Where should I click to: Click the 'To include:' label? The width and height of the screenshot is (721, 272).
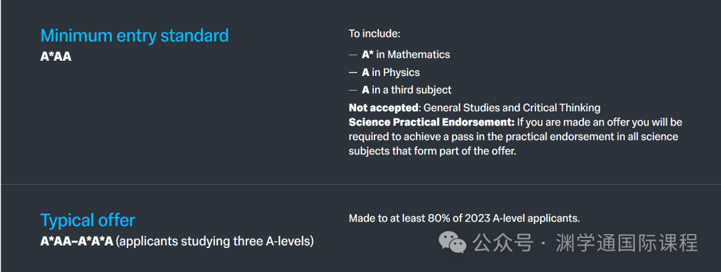coord(375,33)
